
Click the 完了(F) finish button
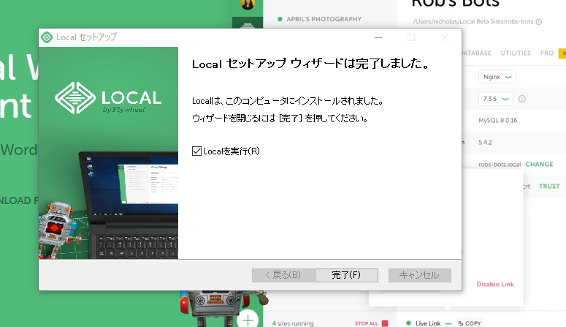coord(346,275)
